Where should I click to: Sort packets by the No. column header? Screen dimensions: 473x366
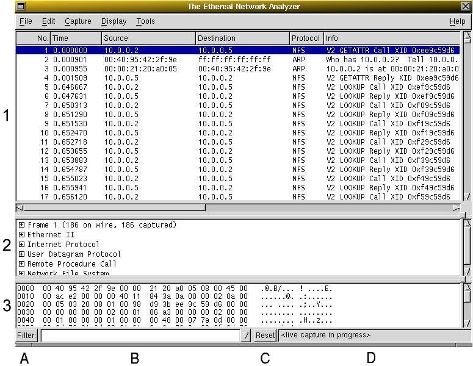tap(33, 38)
